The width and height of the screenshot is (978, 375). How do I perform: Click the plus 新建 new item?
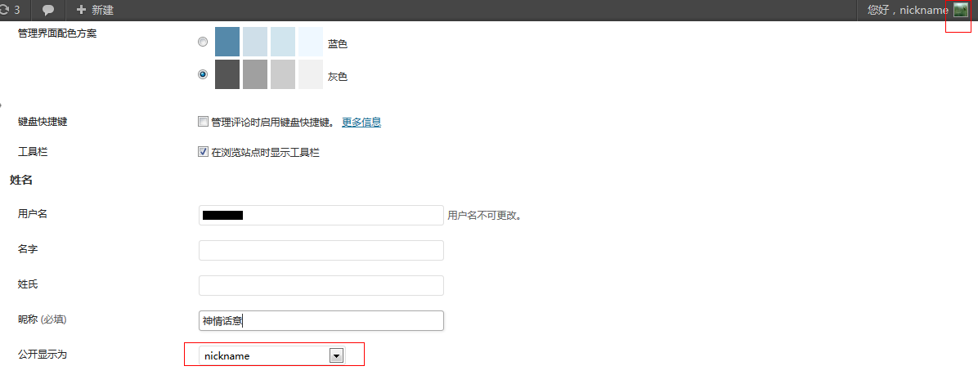(95, 10)
